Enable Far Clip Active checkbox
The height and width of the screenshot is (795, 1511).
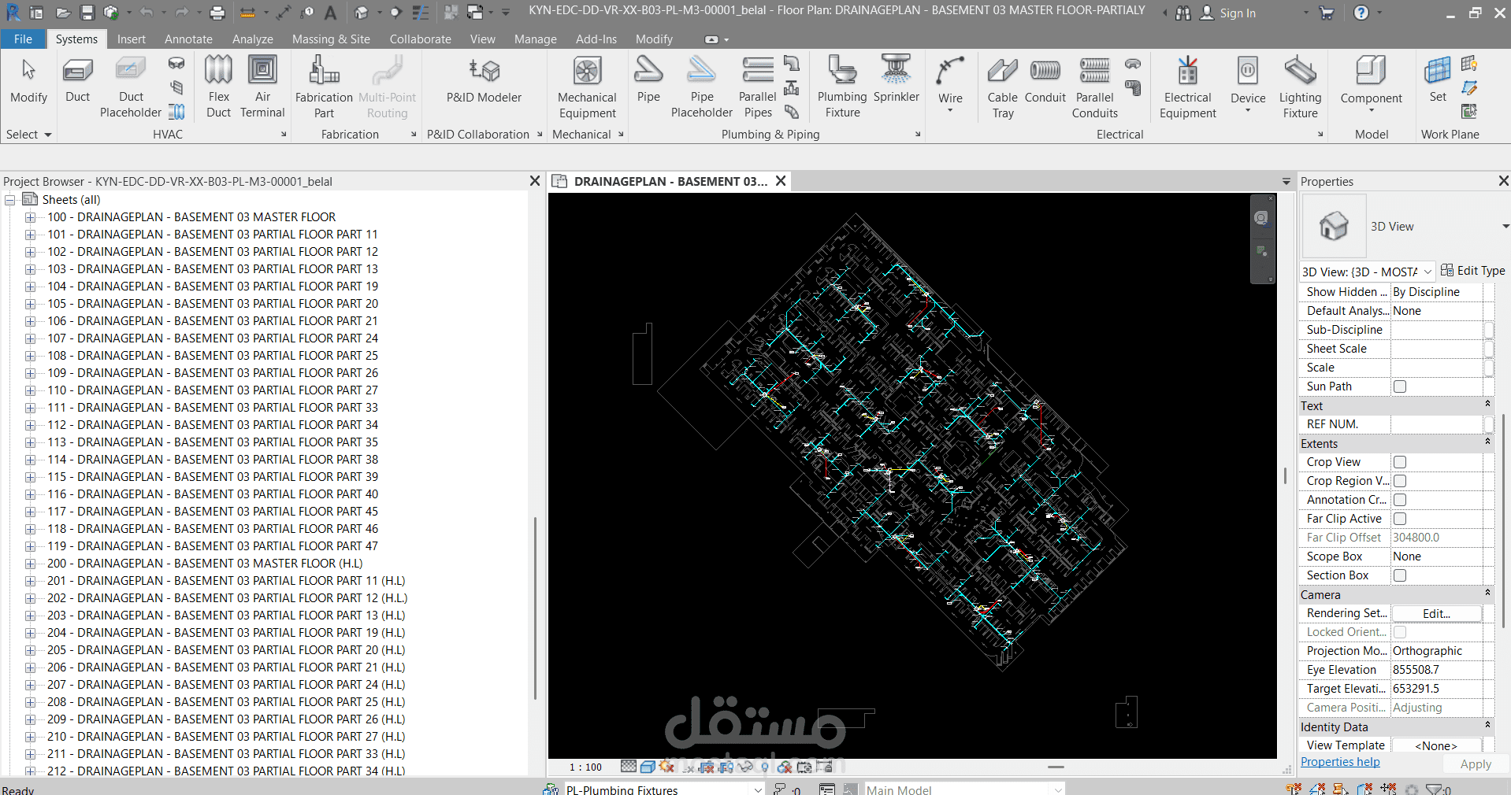[1400, 519]
